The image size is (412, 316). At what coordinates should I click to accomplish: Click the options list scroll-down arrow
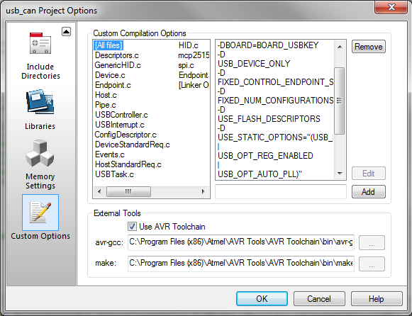click(x=340, y=174)
